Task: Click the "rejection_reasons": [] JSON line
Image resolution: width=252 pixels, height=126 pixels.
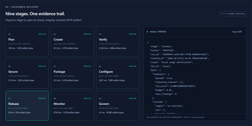Action: tap(169, 82)
